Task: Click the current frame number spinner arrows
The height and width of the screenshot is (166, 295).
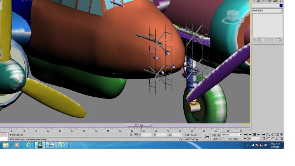Action: (x=261, y=139)
